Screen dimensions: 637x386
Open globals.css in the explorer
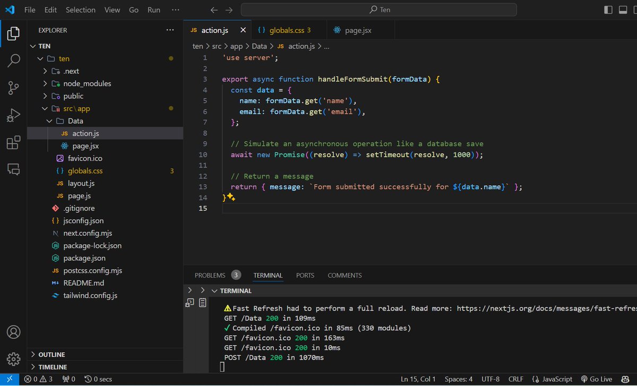pos(85,171)
